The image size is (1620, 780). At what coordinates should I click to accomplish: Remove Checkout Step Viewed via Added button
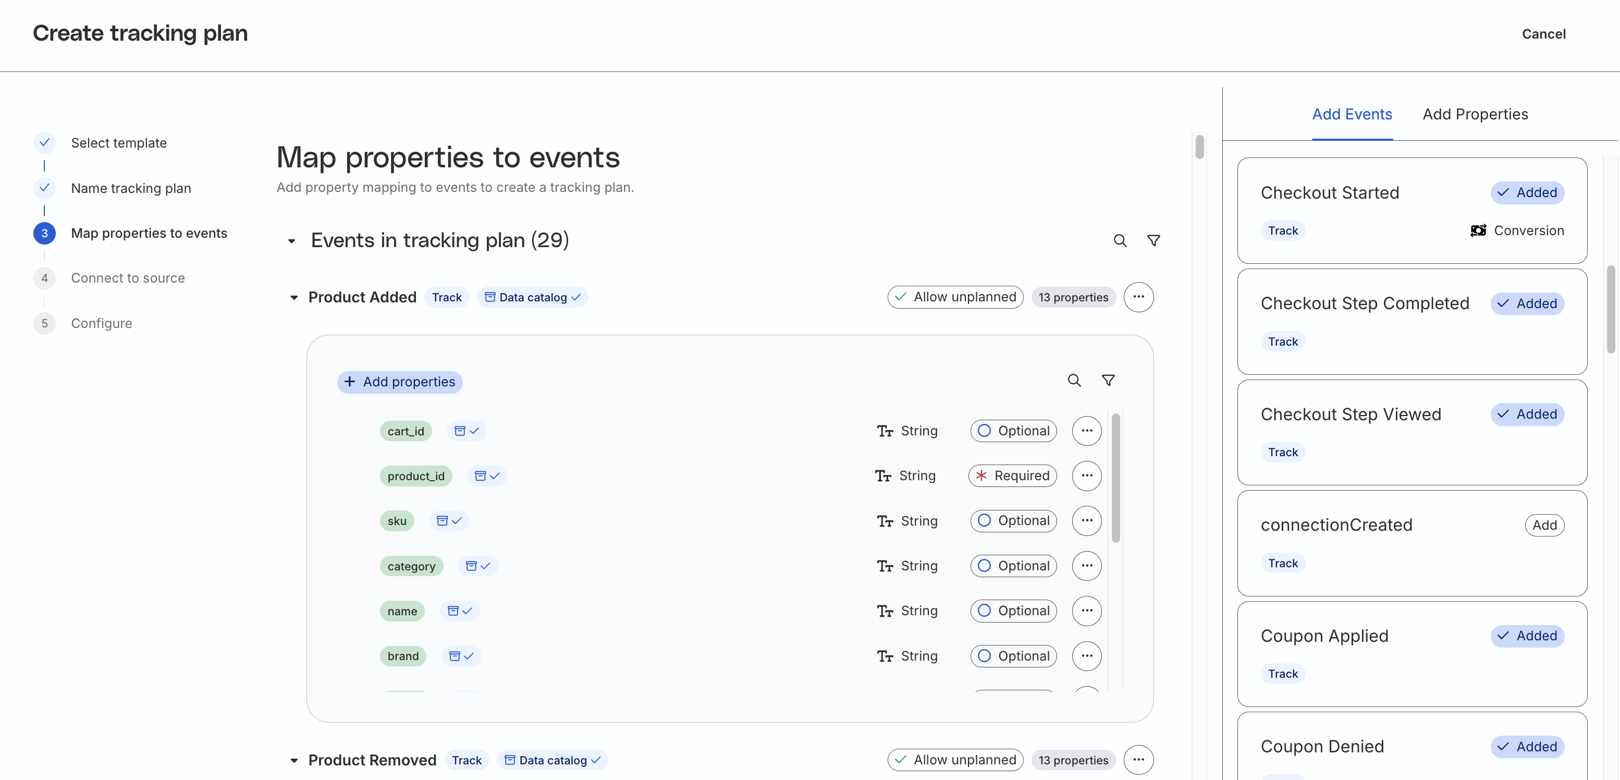point(1527,415)
